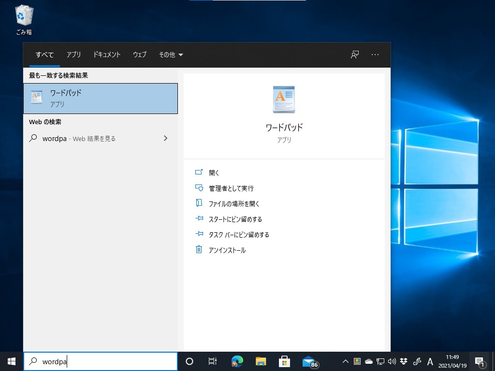Open Windows Ink Workspace pen icon
Viewport: 495px width, 371px height.
(x=417, y=361)
